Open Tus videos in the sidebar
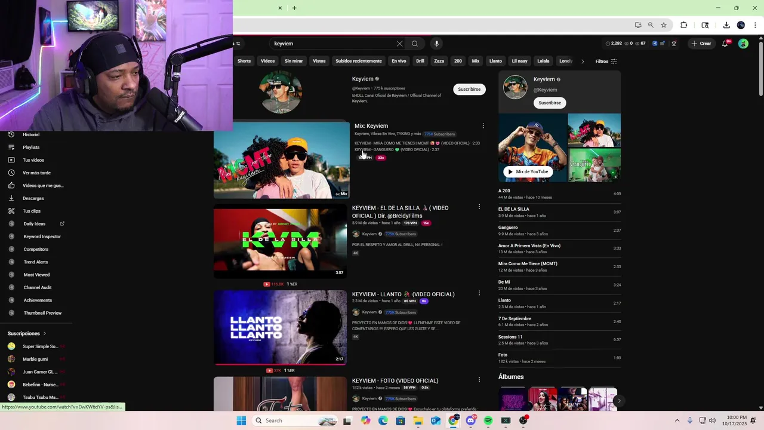This screenshot has height=430, width=764. tap(33, 160)
